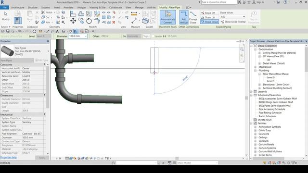Select Slope Up option
This screenshot has width=308, height=173.
pos(209,17)
